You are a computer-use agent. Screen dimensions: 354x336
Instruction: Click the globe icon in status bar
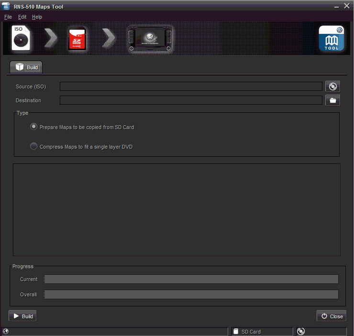point(6,331)
